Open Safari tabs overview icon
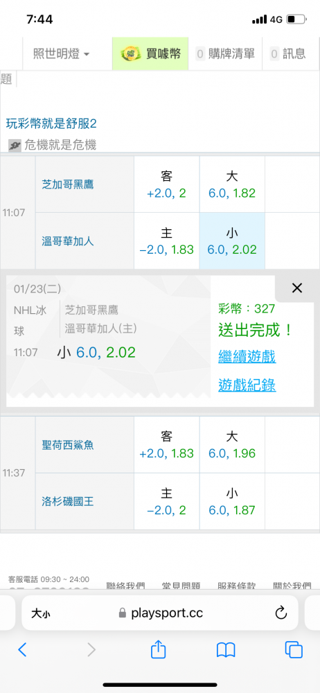This screenshot has width=320, height=693. 294,650
